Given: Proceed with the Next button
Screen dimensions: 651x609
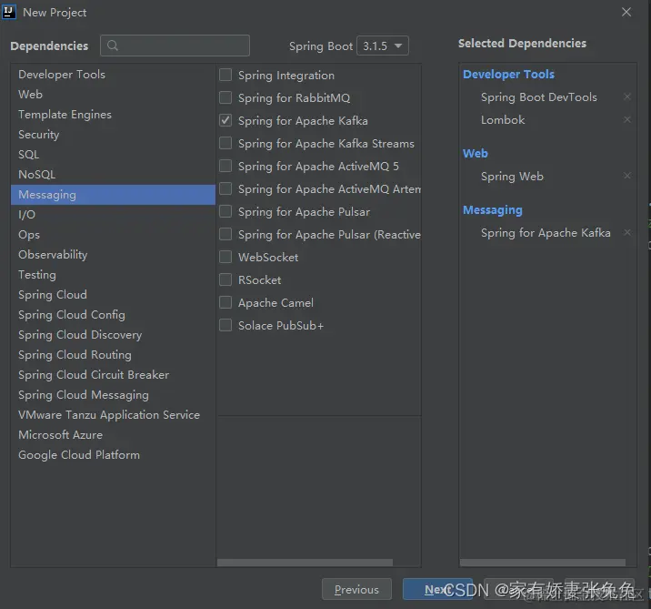Looking at the screenshot, I should tap(437, 589).
